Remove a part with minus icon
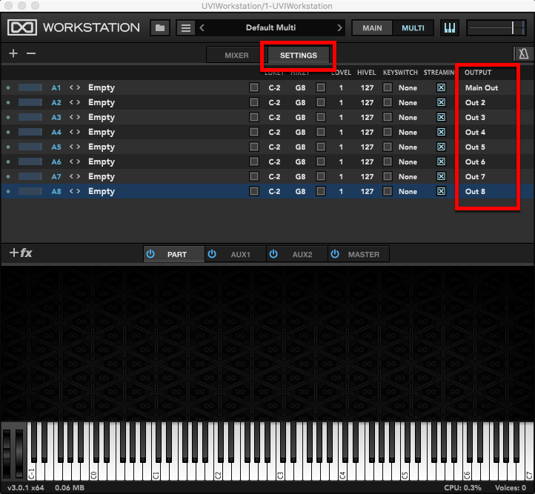The image size is (535, 494). pyautogui.click(x=31, y=53)
